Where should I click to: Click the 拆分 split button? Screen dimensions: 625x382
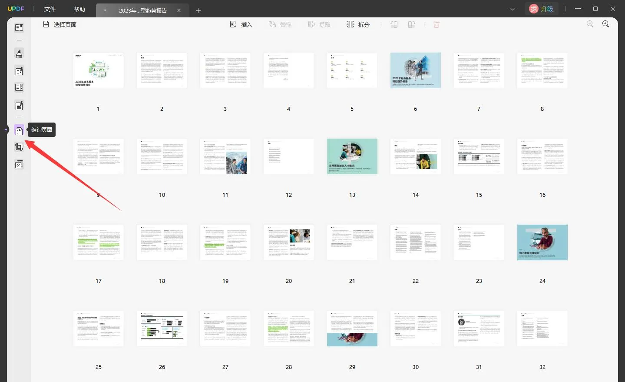[358, 25]
